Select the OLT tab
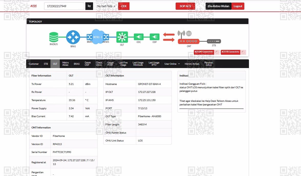Screen dimensions: 301x176 [x=55, y=64]
